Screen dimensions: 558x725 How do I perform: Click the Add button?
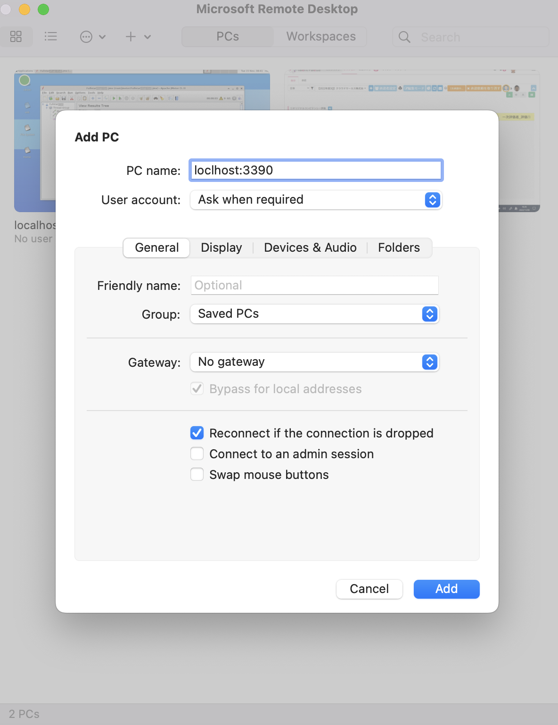(x=446, y=589)
